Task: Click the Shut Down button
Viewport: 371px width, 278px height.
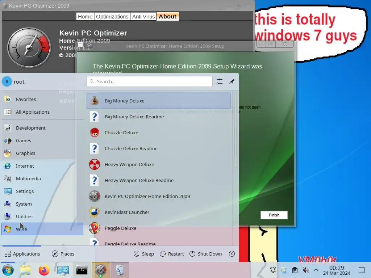Action: point(206,254)
